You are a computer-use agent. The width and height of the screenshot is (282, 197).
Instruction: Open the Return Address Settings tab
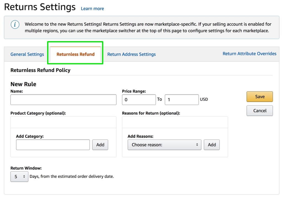pyautogui.click(x=131, y=54)
